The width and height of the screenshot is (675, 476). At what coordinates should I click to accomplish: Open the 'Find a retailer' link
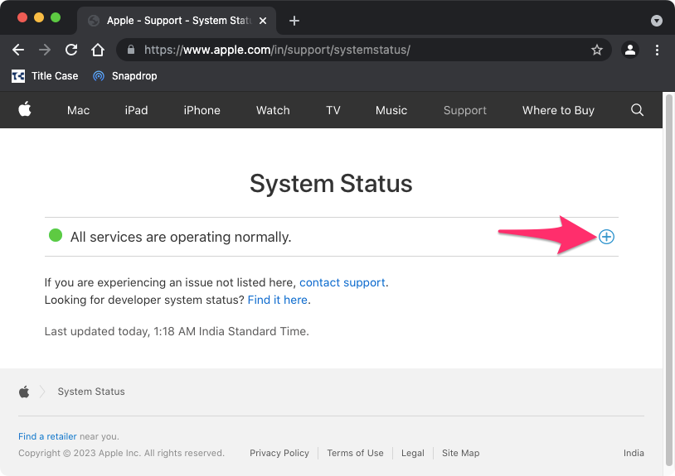47,436
